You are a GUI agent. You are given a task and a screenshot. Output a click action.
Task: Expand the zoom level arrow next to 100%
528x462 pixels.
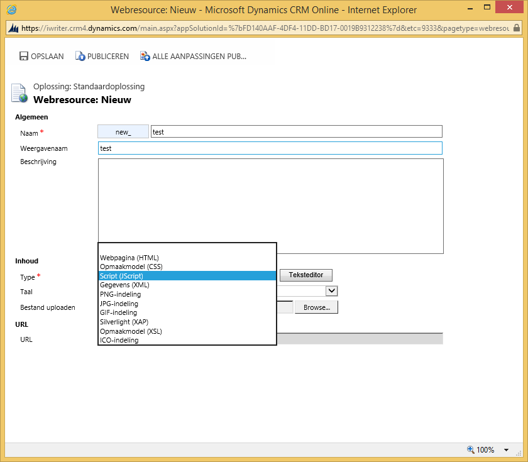[x=507, y=450]
